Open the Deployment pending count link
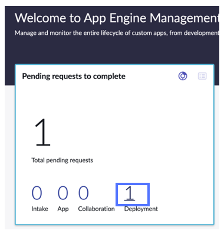This screenshot has height=237, width=224. [x=130, y=193]
